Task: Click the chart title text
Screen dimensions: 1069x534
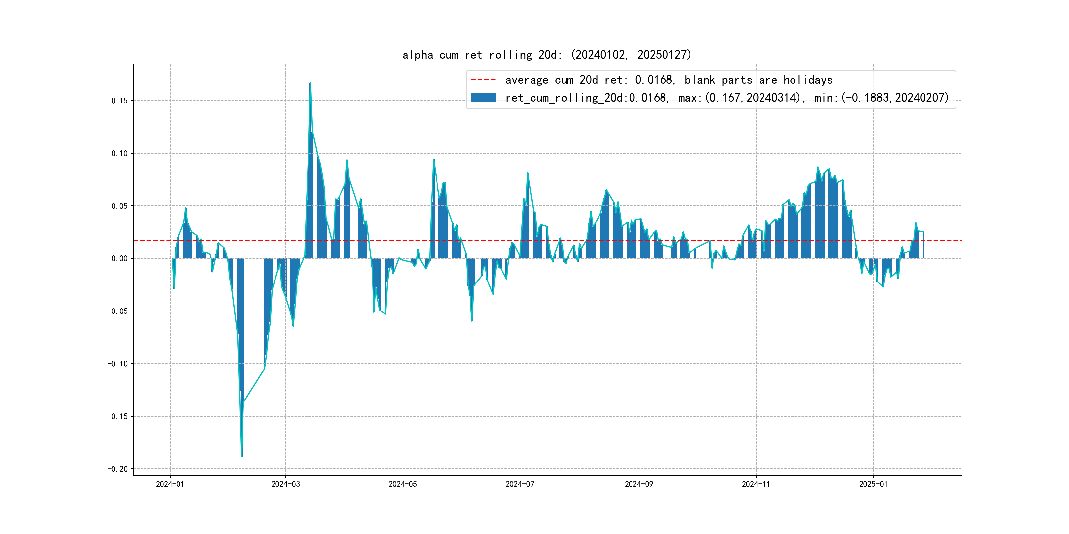Action: pos(546,55)
